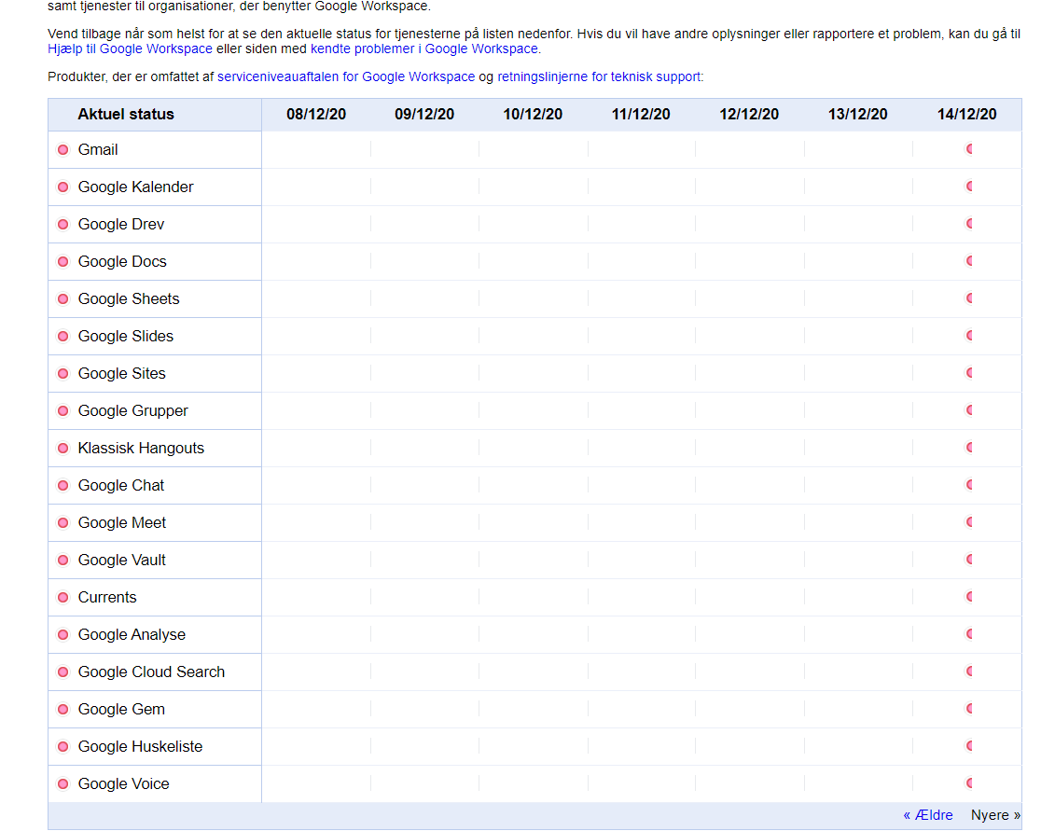This screenshot has width=1055, height=831.
Task: Click the Google Analyse service name
Action: click(132, 634)
